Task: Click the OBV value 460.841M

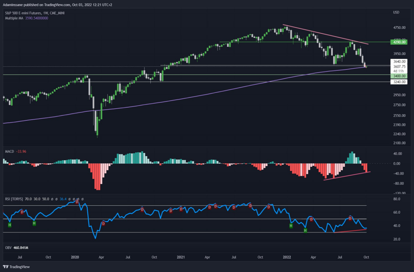Action: click(x=20, y=248)
